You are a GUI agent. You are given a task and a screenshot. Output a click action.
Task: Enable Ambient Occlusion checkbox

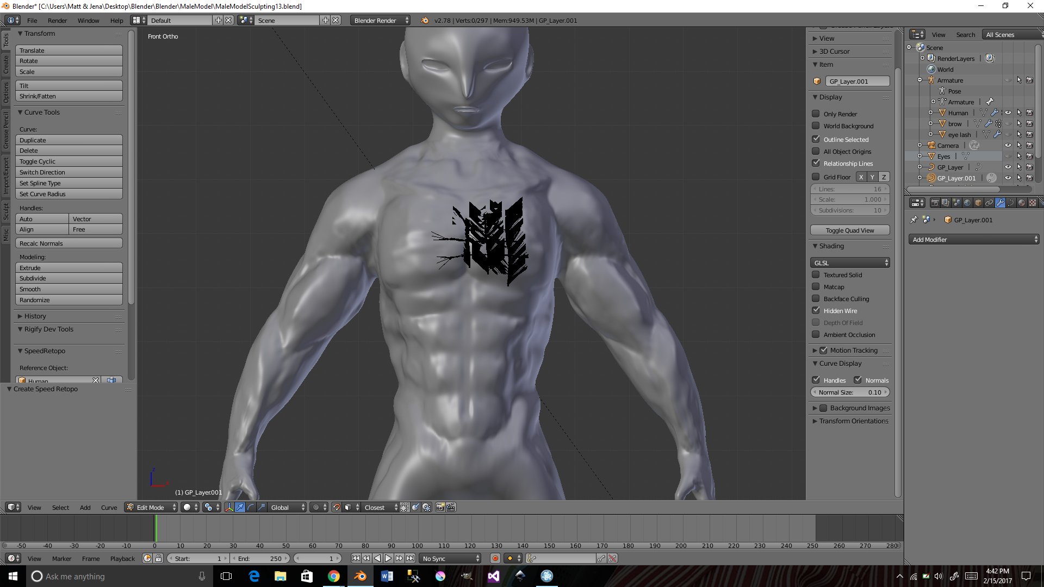(x=816, y=334)
